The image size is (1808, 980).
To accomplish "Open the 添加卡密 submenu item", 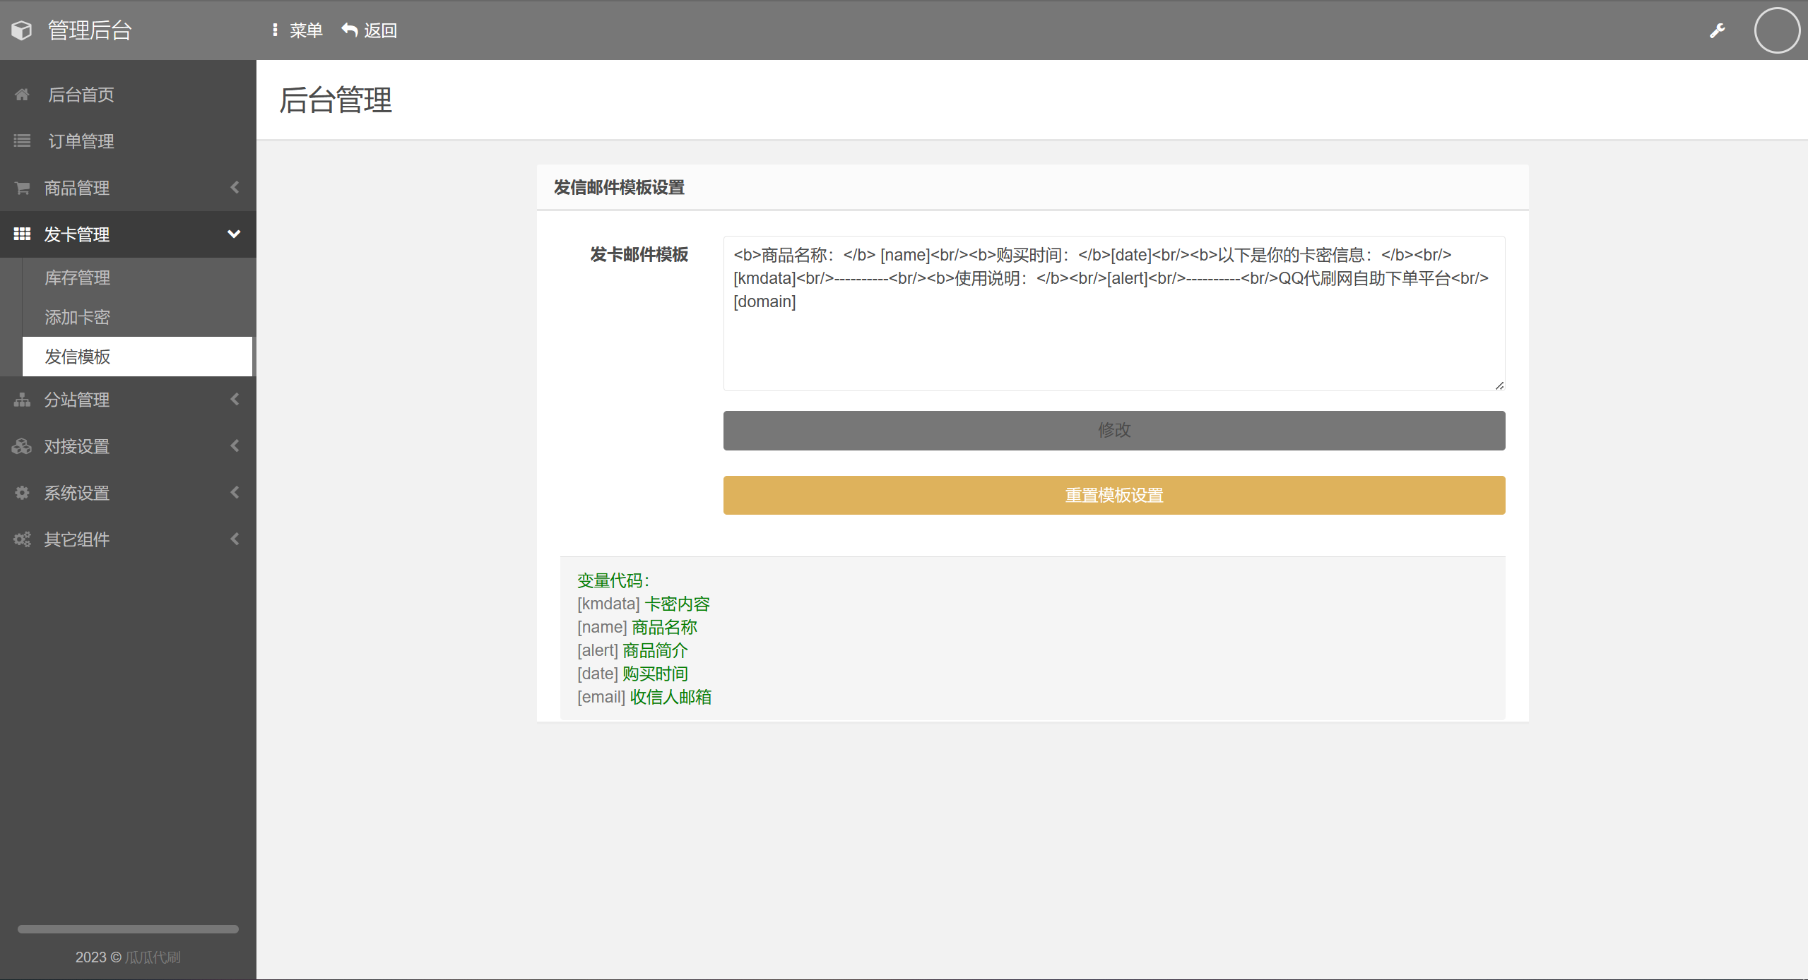I will tap(78, 318).
